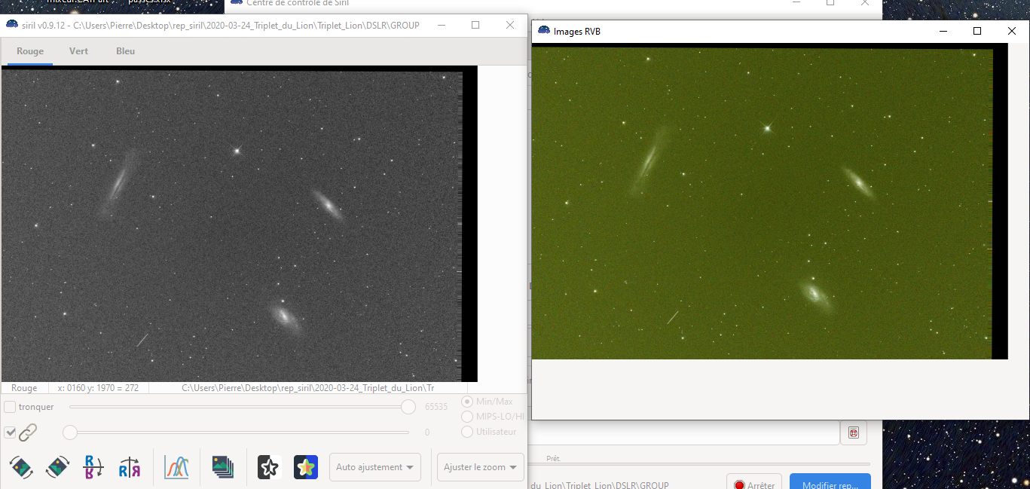Open the Ajuster le zoom dropdown
The image size is (1030, 489).
tap(480, 467)
